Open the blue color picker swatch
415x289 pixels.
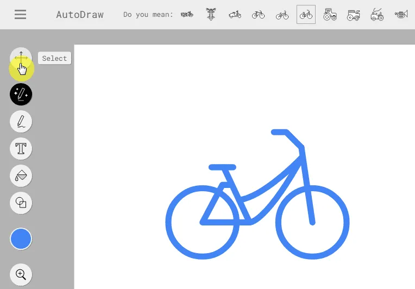[21, 238]
